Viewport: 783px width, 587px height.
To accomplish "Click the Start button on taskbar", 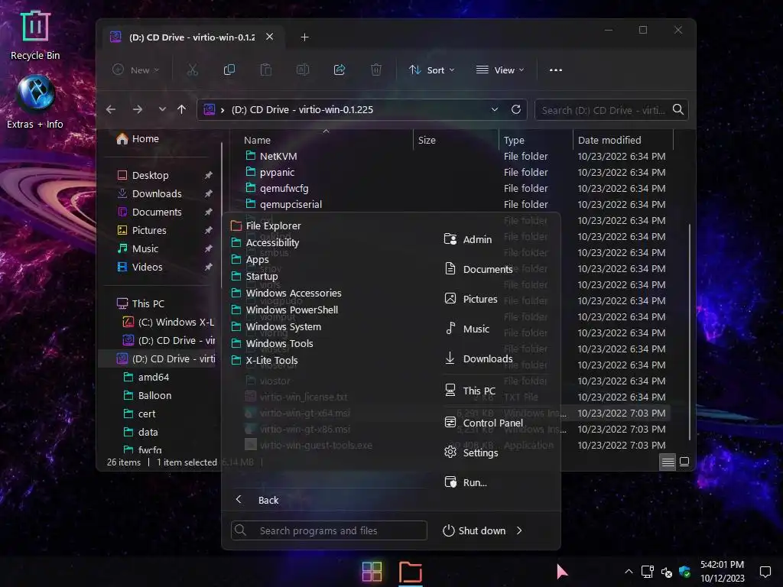I will click(372, 572).
